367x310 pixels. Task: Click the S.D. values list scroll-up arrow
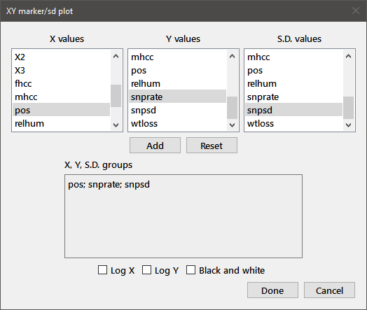point(349,56)
